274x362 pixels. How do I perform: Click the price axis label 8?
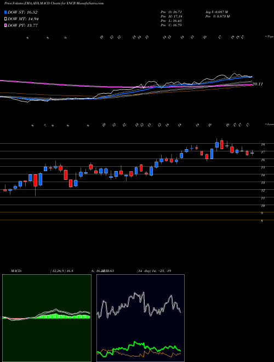click(262, 221)
